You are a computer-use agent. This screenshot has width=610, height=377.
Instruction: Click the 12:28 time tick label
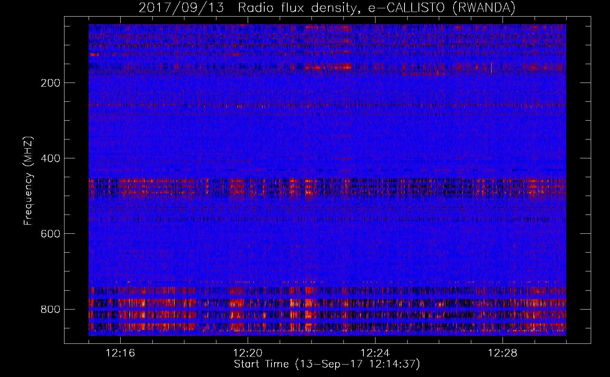click(503, 353)
